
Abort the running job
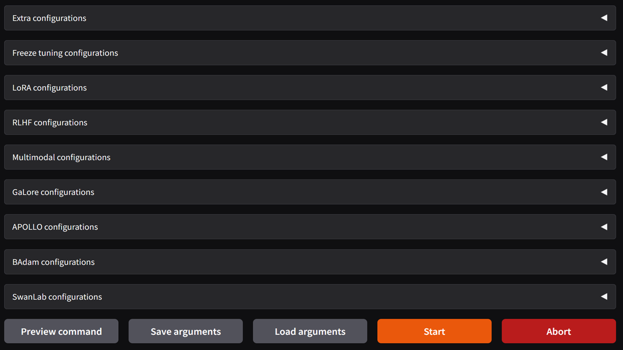pos(559,331)
